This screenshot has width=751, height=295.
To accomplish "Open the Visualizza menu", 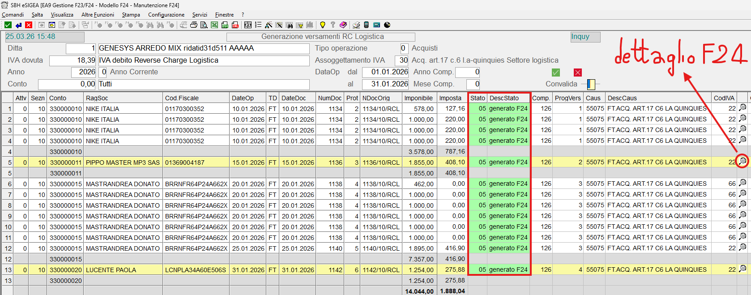I will (62, 15).
